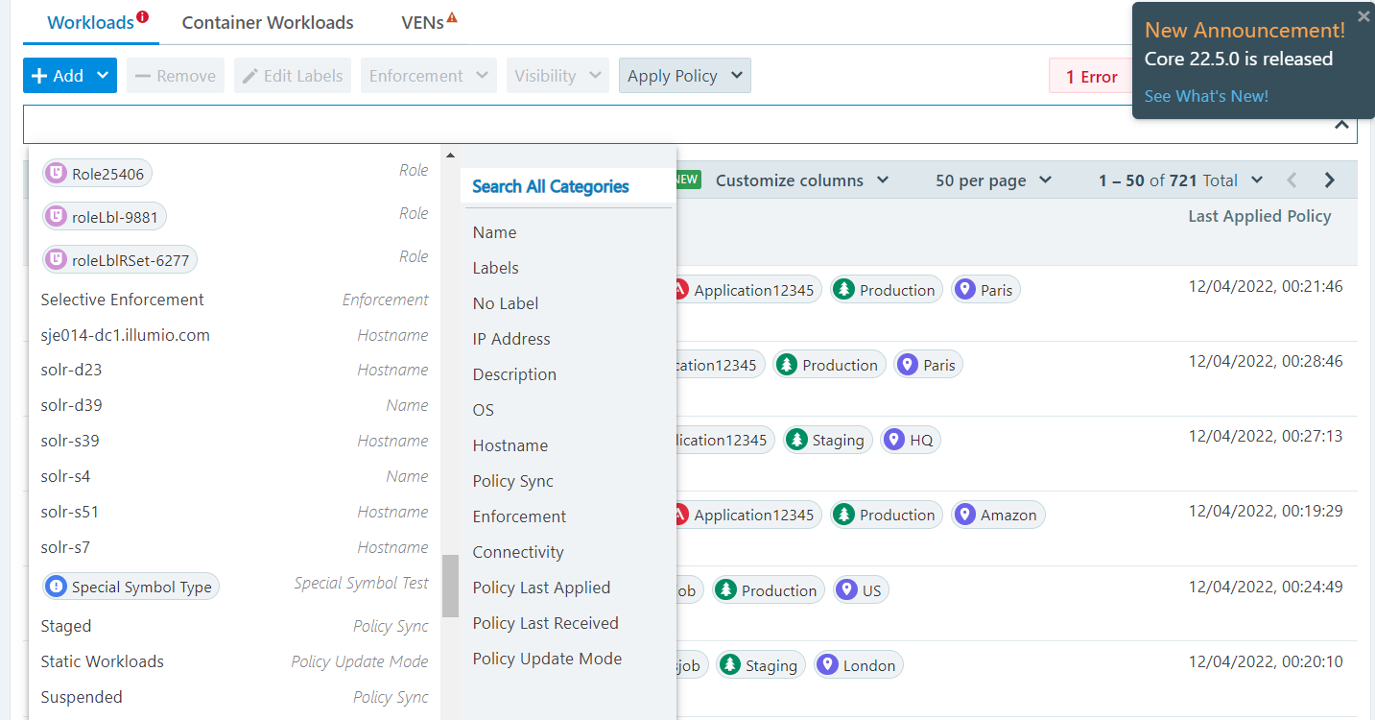Click the red error icon on Workloads tab
Screen dimensions: 1375x720
click(142, 16)
